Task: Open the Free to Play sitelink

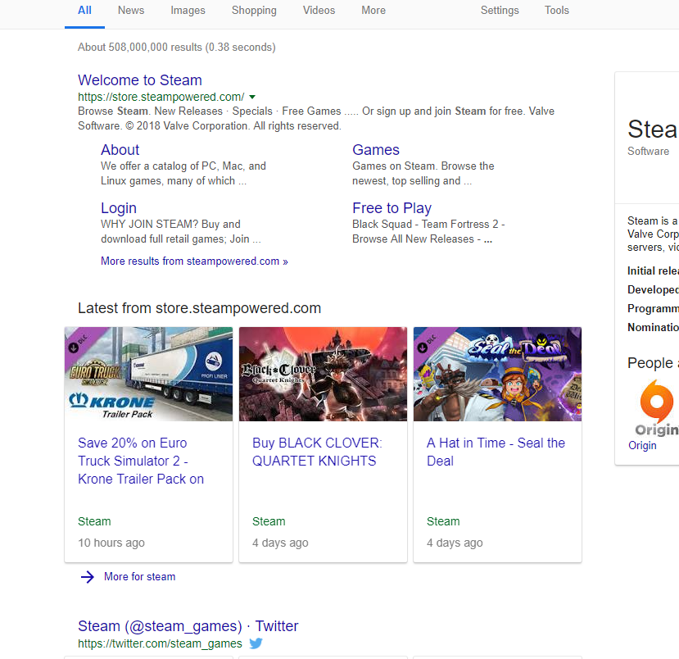Action: [x=392, y=208]
